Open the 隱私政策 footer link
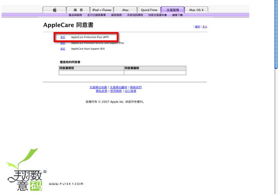The width and height of the screenshot is (278, 194). tap(102, 91)
